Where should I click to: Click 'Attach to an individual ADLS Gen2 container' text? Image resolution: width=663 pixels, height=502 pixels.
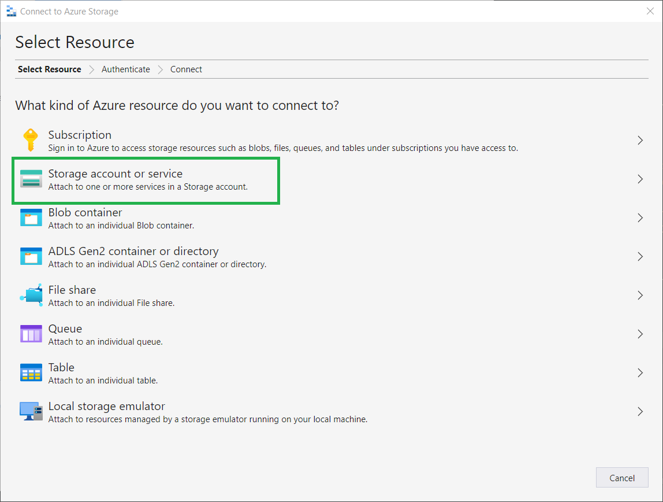pyautogui.click(x=157, y=264)
